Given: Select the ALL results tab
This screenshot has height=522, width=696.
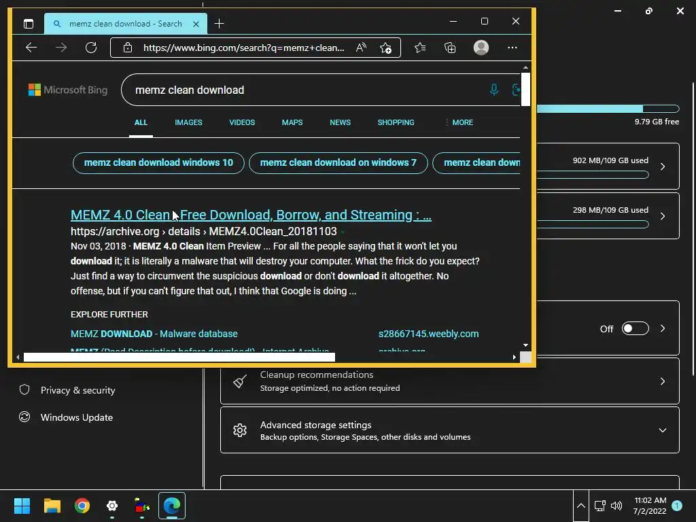Looking at the screenshot, I should pos(141,122).
